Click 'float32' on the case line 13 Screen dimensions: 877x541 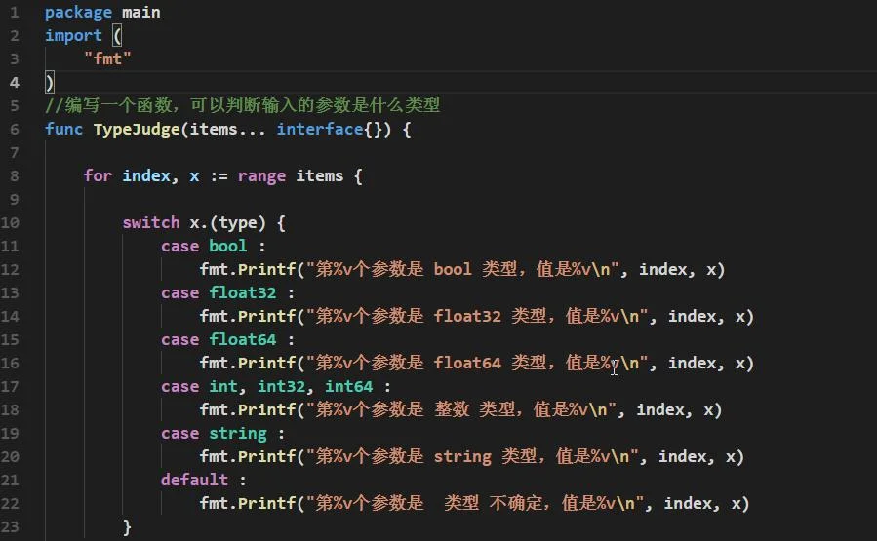(243, 292)
